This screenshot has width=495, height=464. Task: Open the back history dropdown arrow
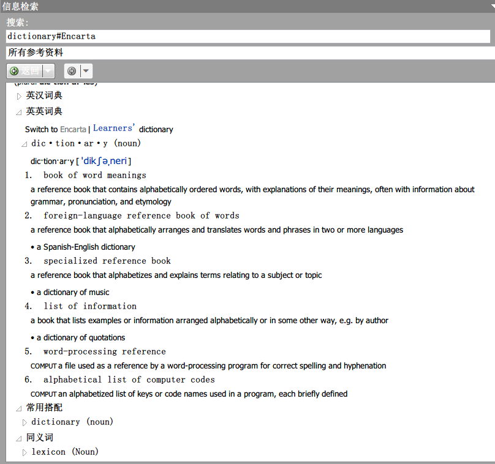click(x=48, y=71)
